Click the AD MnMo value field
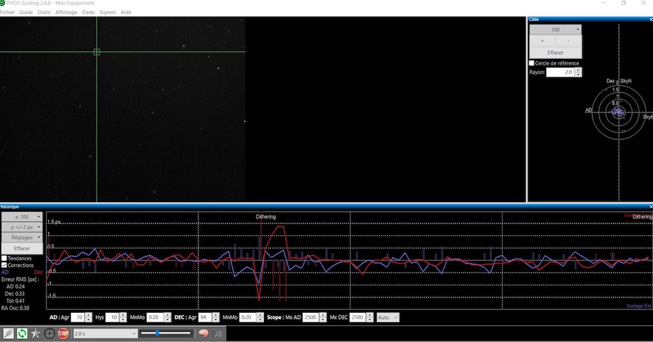The image size is (653, 342). coord(155,317)
